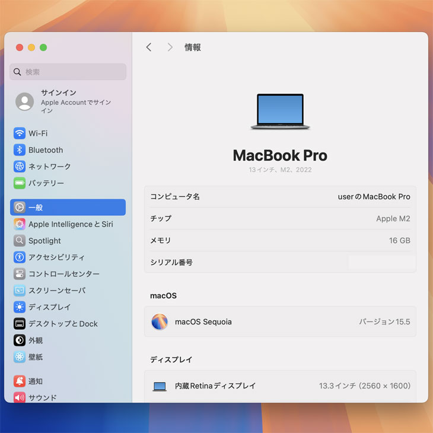Click the 13.3インチ (2560 × 1600) resolution text

[365, 386]
